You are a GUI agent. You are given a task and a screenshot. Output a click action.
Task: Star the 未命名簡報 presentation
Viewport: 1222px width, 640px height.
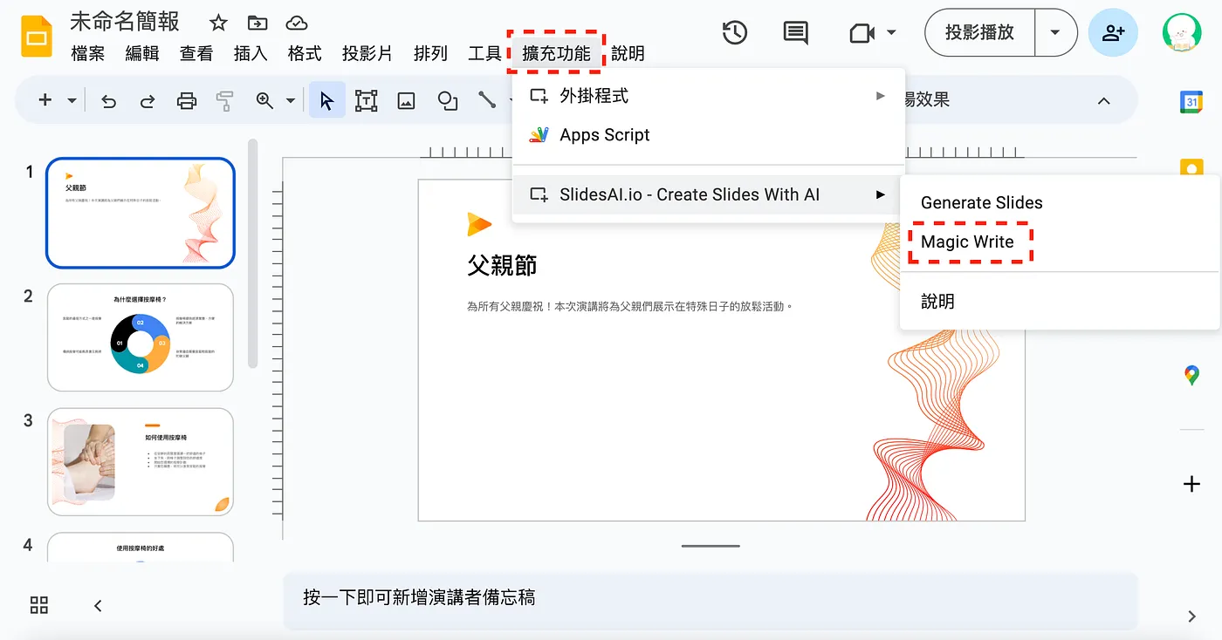point(218,24)
